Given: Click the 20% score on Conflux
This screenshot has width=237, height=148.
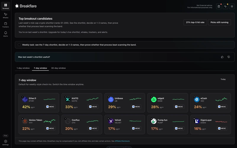Looking at the screenshot, I should pos(69,129).
